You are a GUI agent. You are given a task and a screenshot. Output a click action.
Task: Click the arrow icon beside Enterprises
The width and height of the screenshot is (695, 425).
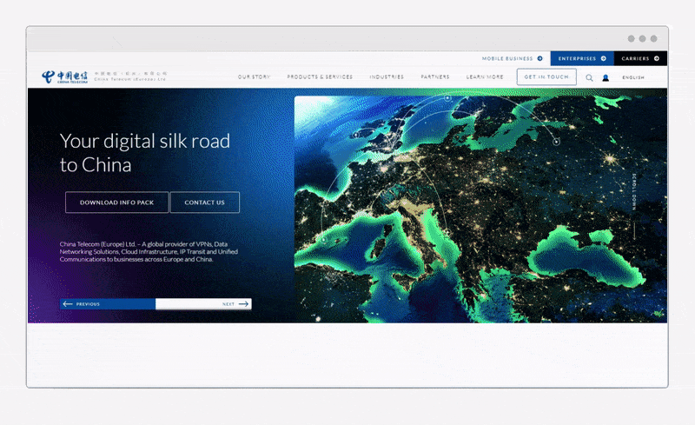pos(604,59)
